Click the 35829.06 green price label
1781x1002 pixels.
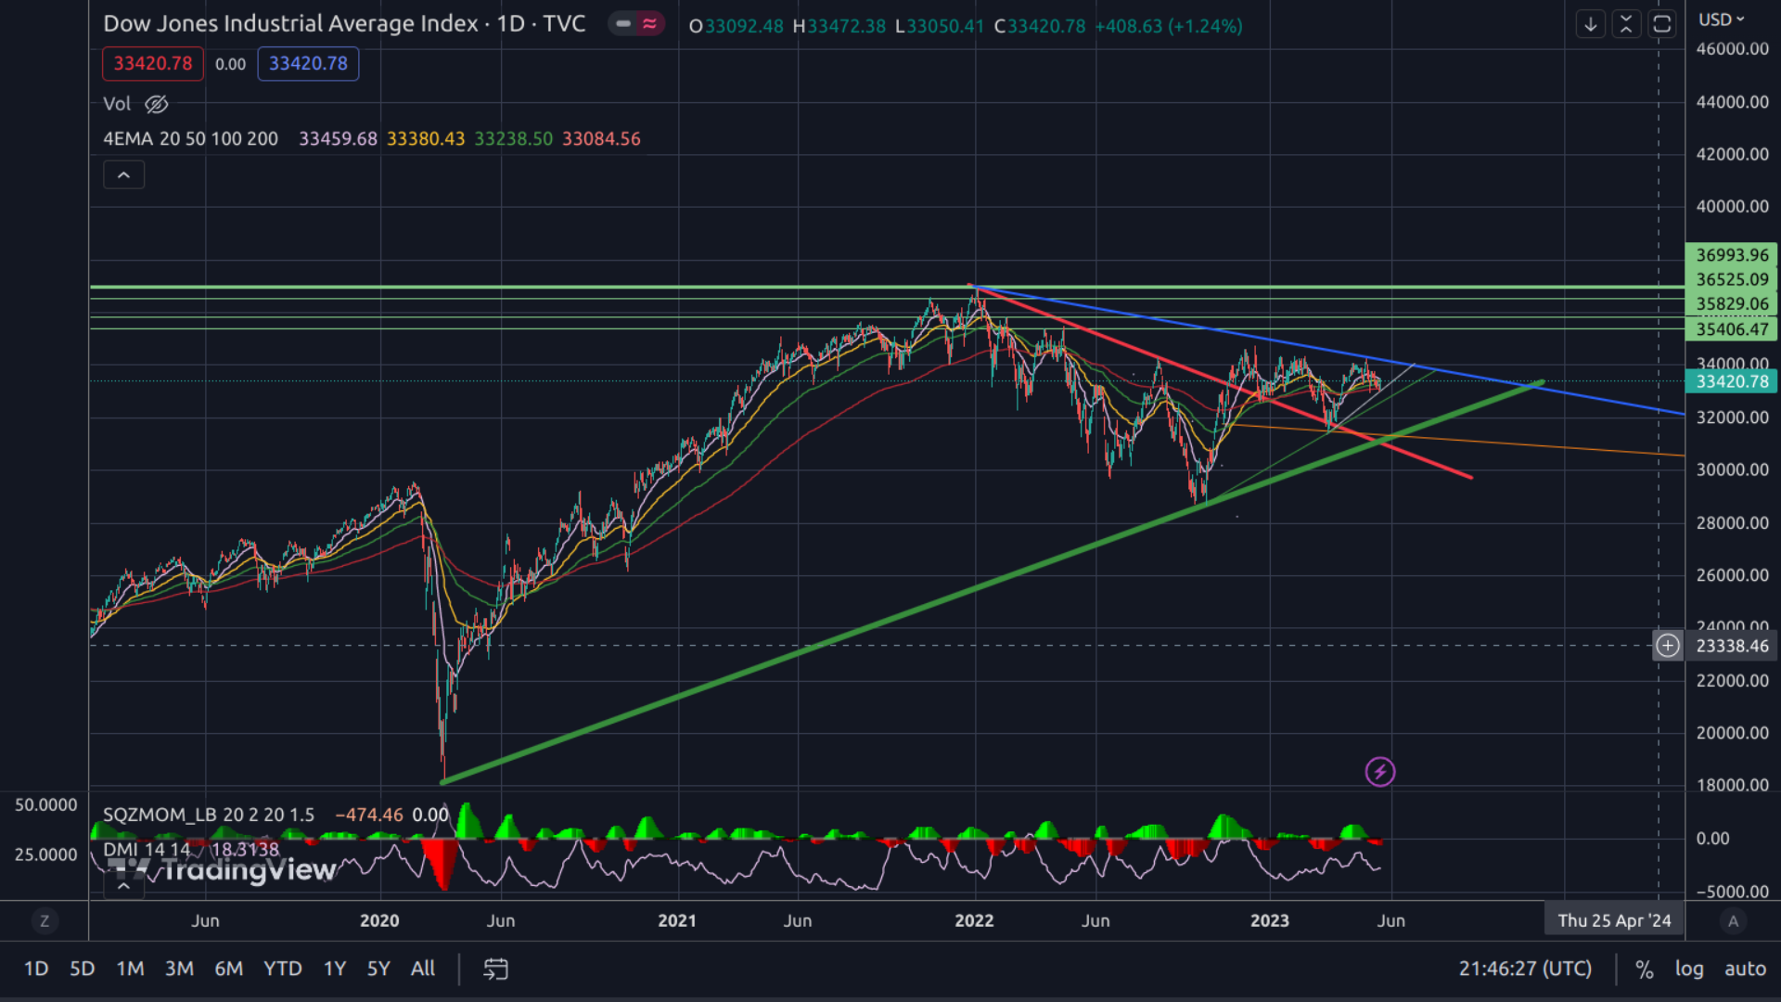pos(1732,304)
